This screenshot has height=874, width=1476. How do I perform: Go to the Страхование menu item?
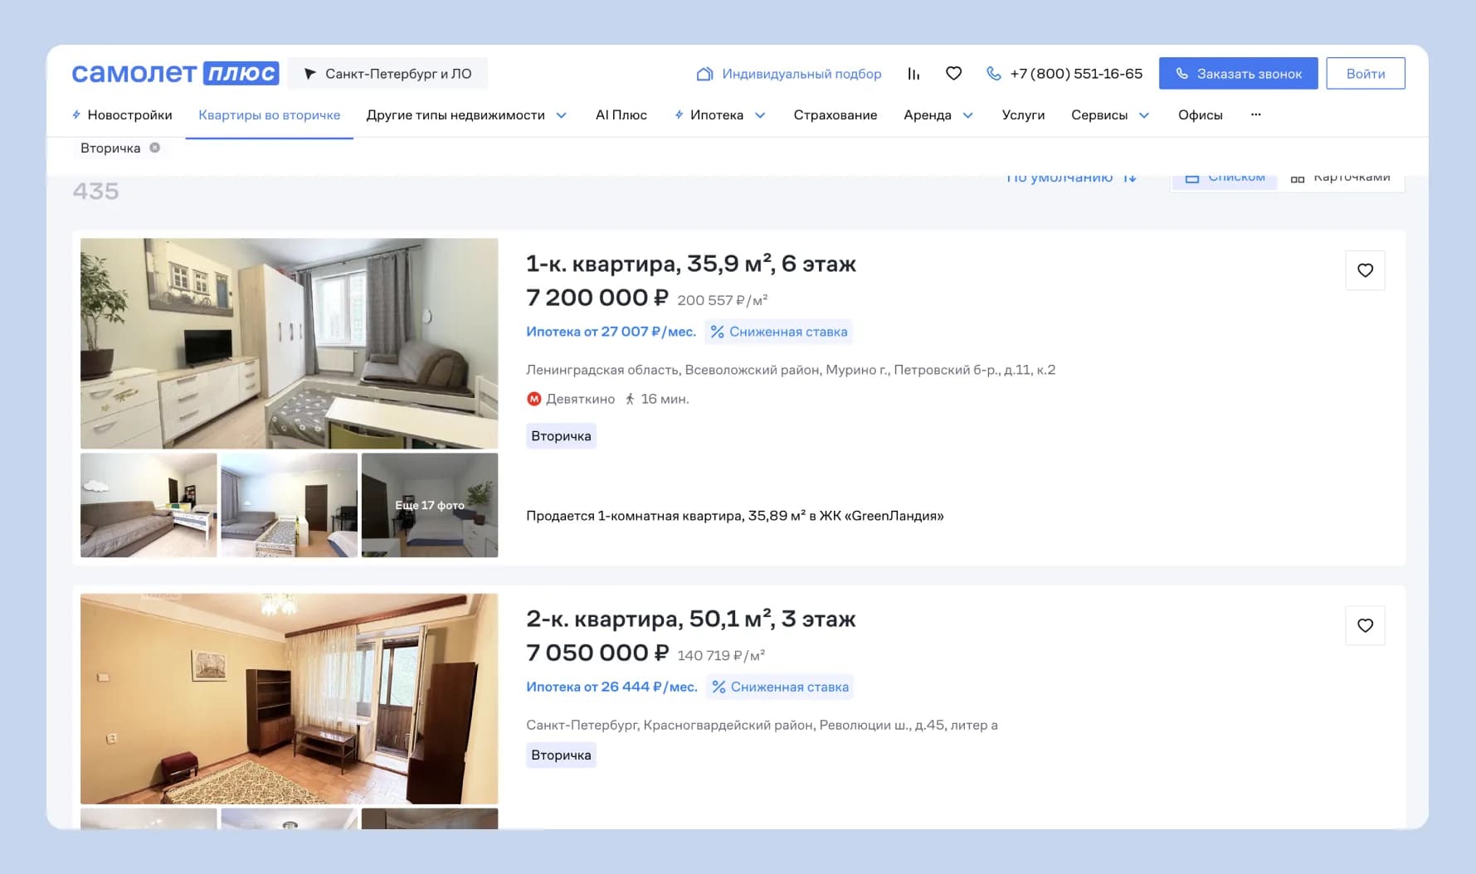tap(835, 115)
